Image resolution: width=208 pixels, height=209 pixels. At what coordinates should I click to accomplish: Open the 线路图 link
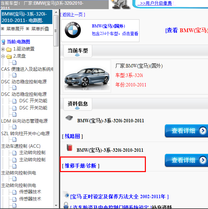72,136
